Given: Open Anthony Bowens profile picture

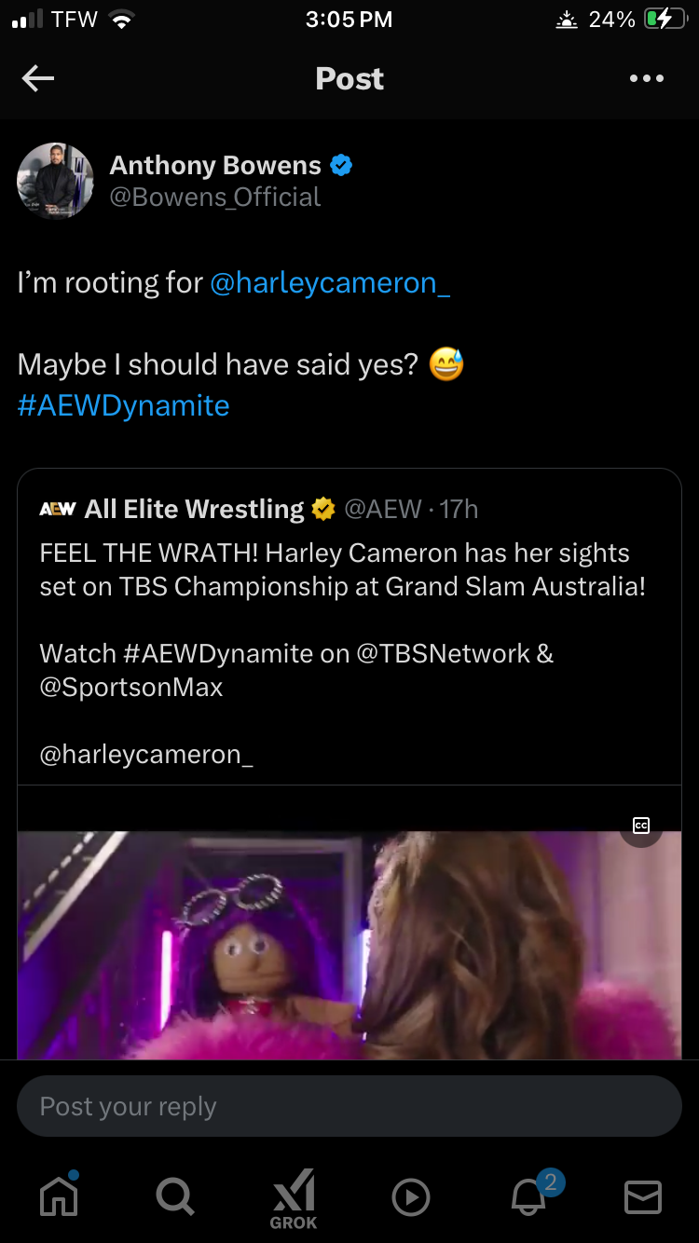Looking at the screenshot, I should click(56, 181).
